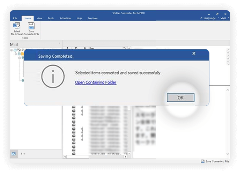Click Select Mail Client ribbon icon
The height and width of the screenshot is (181, 244).
pyautogui.click(x=17, y=29)
